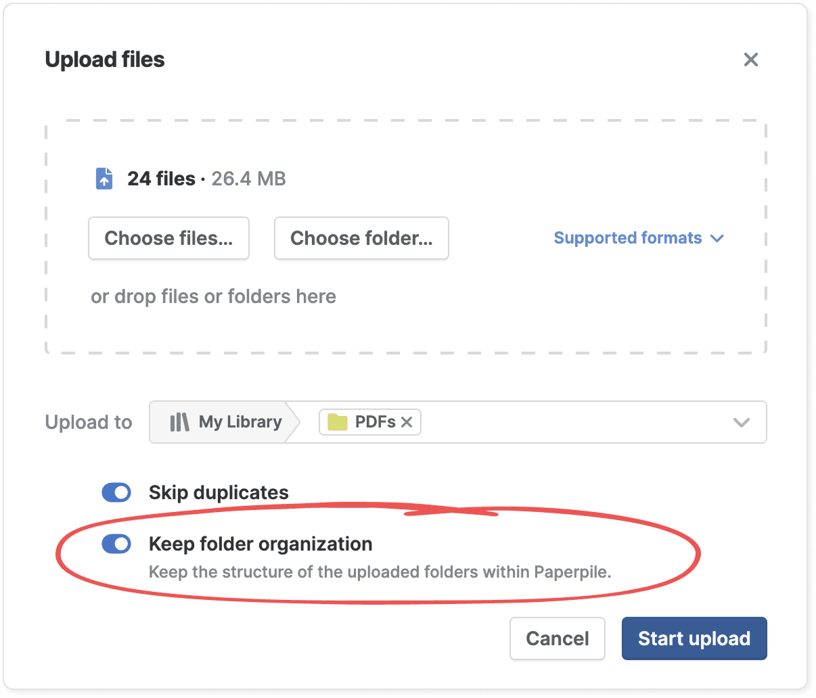Click the "or drop files or folders here" text

pyautogui.click(x=213, y=296)
